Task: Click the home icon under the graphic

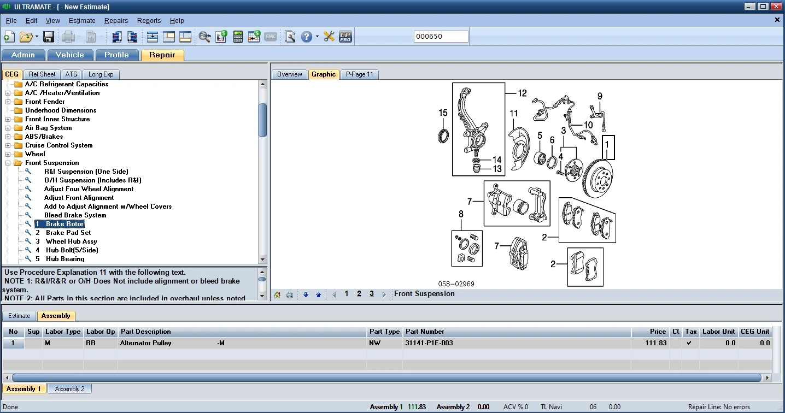Action: click(277, 295)
